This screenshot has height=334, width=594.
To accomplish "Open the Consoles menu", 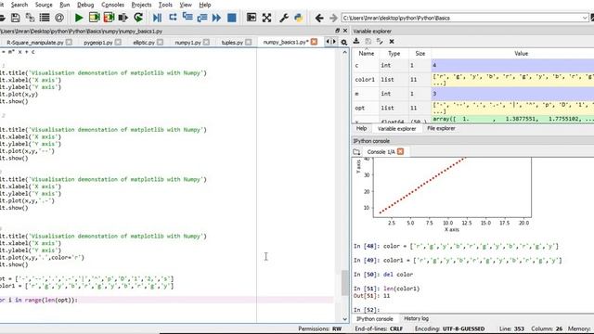I will tap(112, 5).
